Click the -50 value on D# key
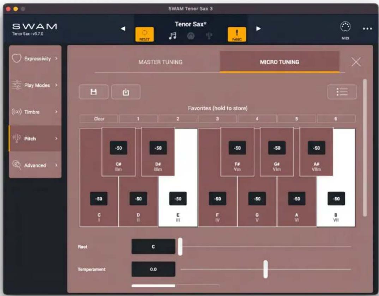379x296 pixels. coord(158,148)
